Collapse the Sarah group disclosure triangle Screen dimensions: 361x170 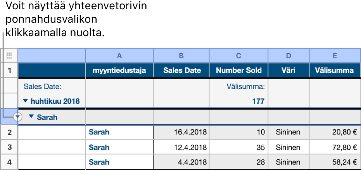click(x=31, y=117)
